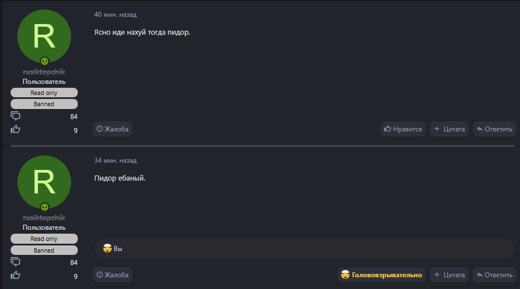
Task: Click the first post's green R avatar
Action: (x=44, y=36)
